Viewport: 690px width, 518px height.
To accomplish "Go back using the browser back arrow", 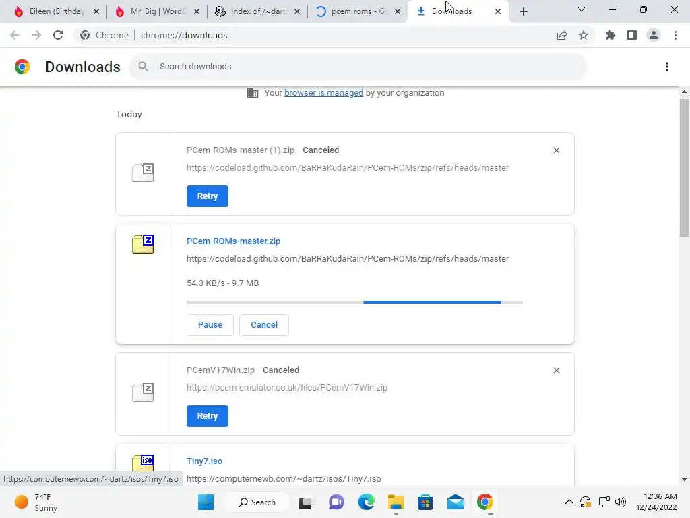I will (15, 35).
